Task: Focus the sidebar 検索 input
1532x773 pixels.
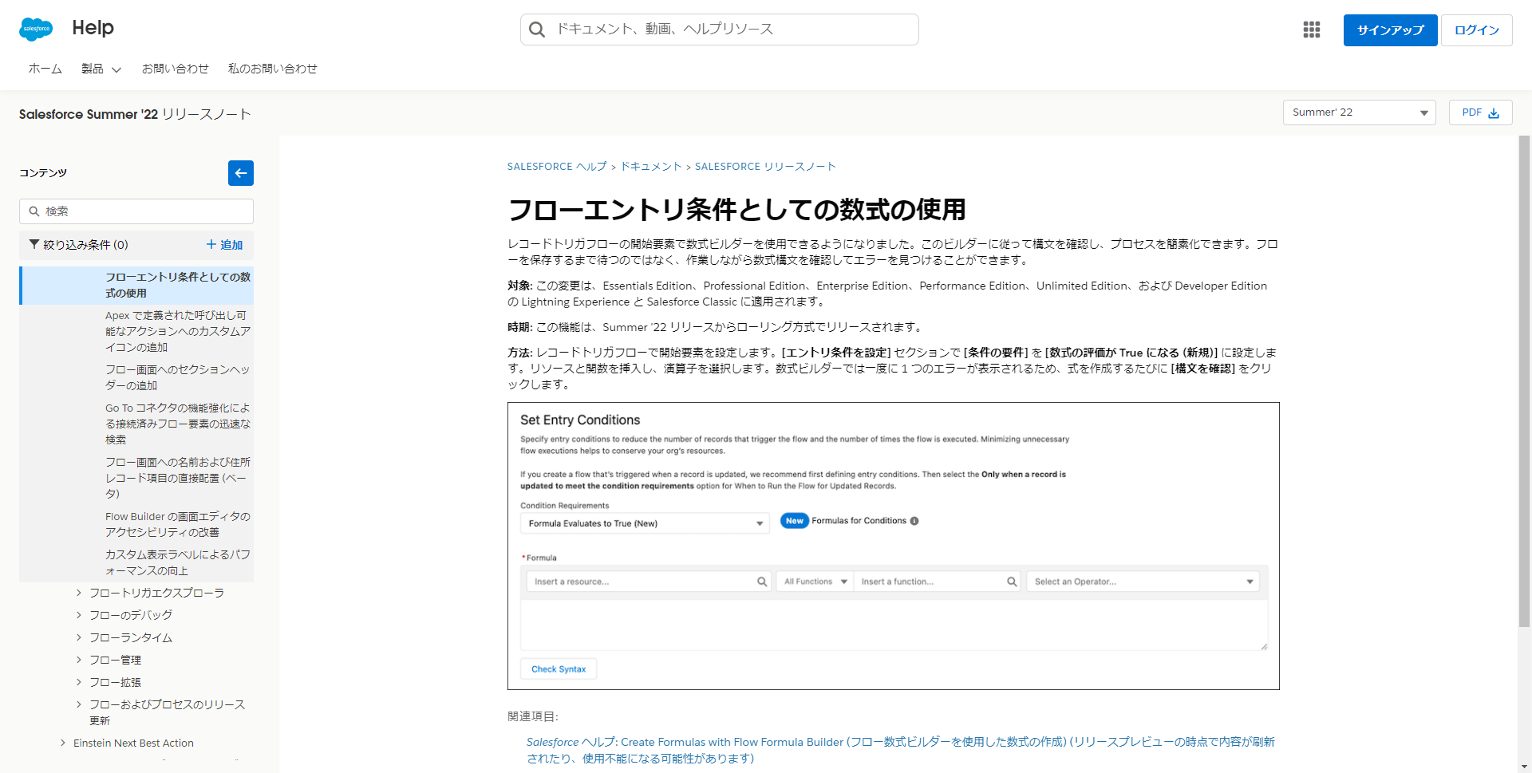Action: pyautogui.click(x=136, y=211)
